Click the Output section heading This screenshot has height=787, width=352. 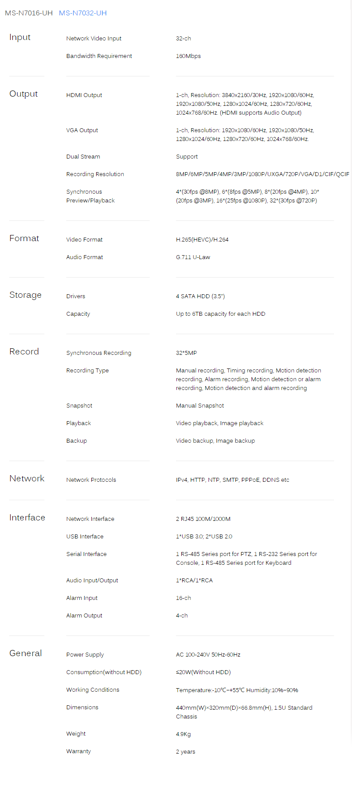[24, 94]
